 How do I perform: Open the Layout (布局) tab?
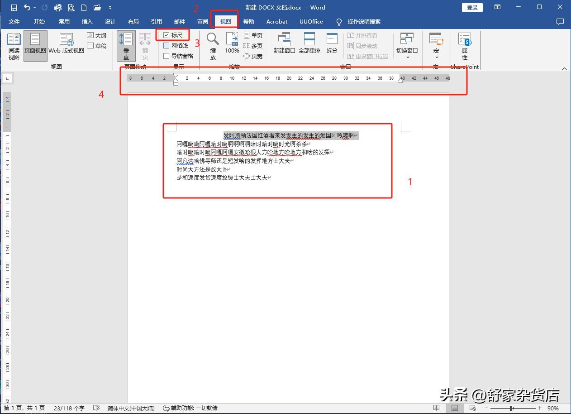(x=133, y=21)
